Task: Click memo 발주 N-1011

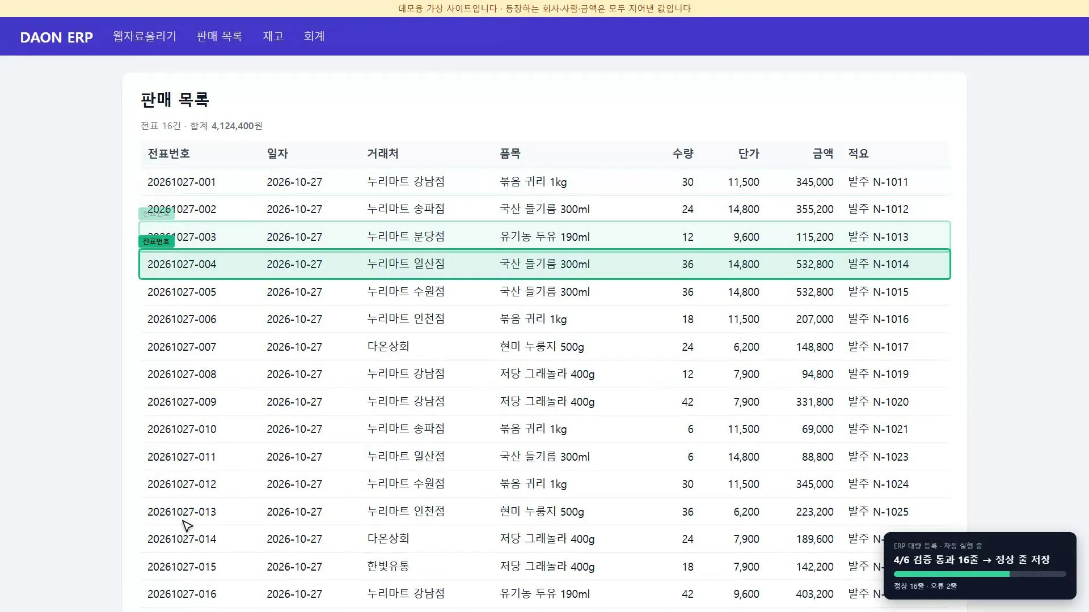Action: pos(878,182)
